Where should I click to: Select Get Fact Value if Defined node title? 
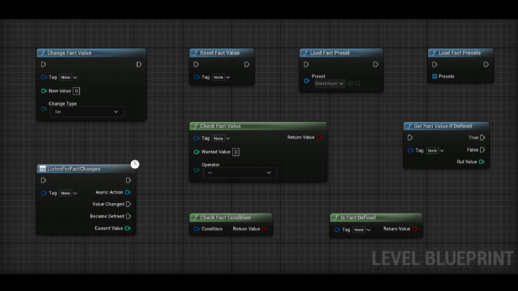point(443,126)
